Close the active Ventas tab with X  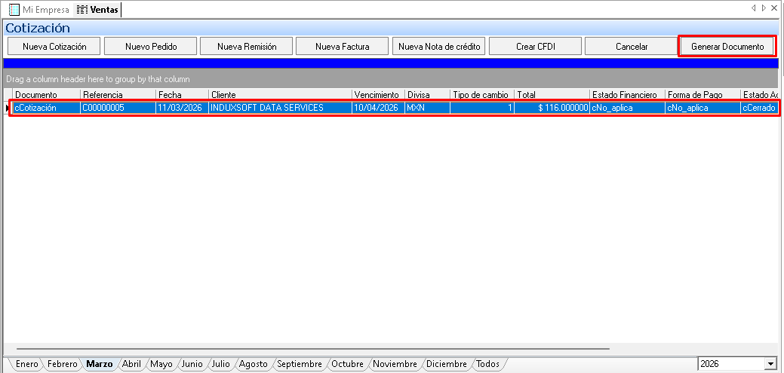(775, 8)
